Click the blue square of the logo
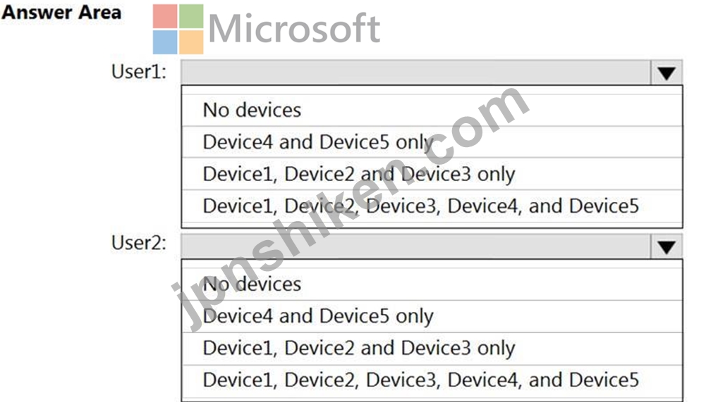706x402 pixels. (x=165, y=42)
